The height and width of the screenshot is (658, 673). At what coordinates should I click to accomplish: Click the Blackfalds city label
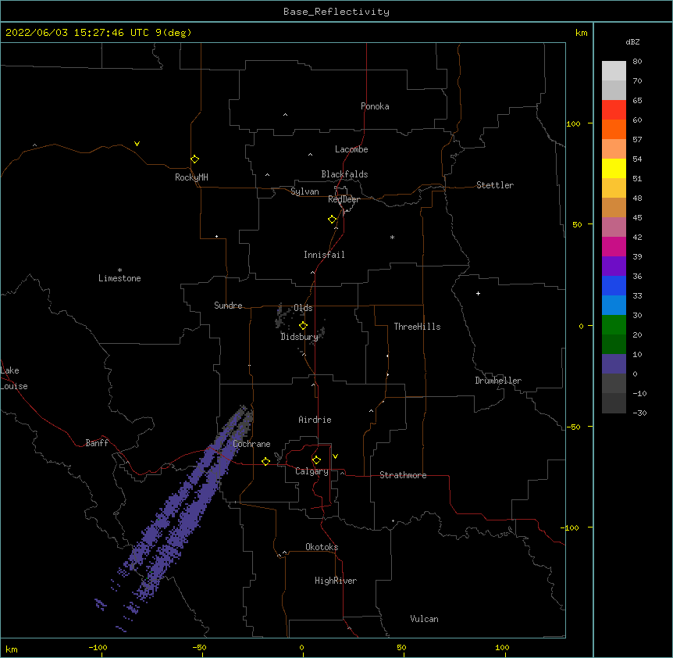[344, 174]
